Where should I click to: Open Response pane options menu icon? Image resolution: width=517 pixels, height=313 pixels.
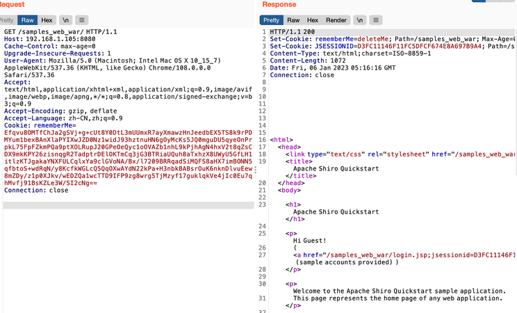click(x=375, y=20)
